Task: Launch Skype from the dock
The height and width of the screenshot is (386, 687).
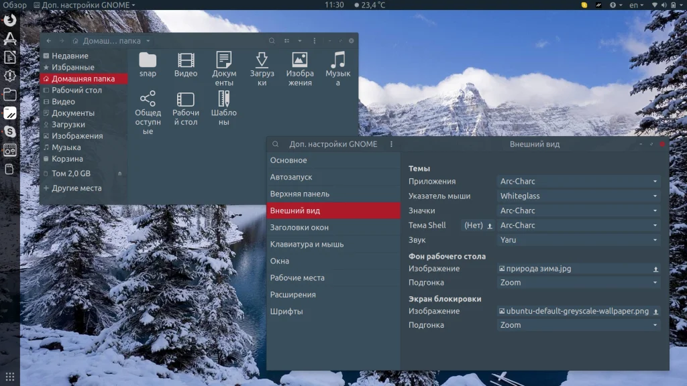Action: coord(9,132)
